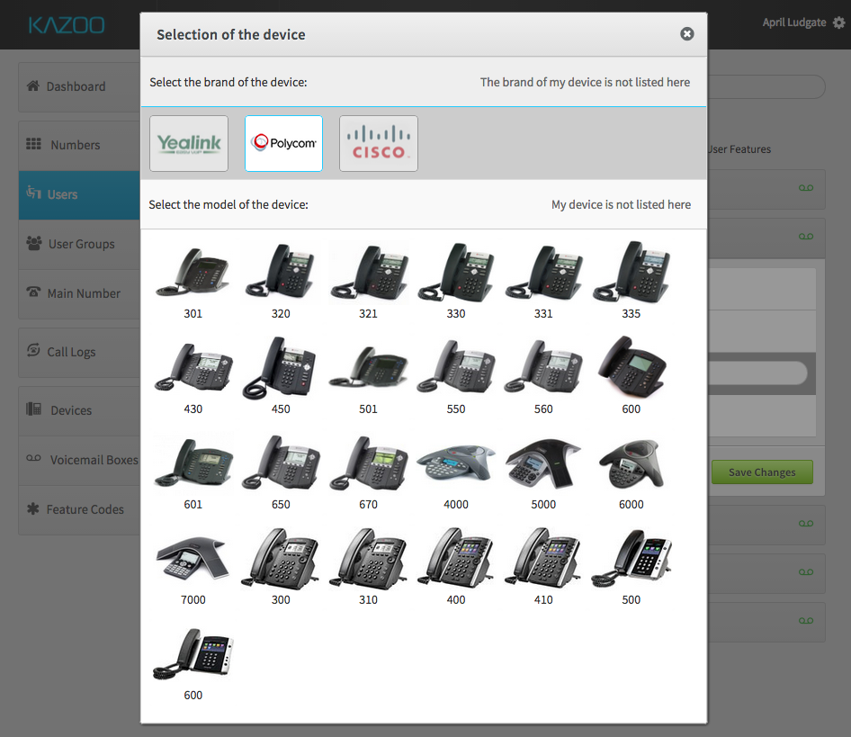
Task: Select the 7000 conference phone model
Action: coord(193,567)
